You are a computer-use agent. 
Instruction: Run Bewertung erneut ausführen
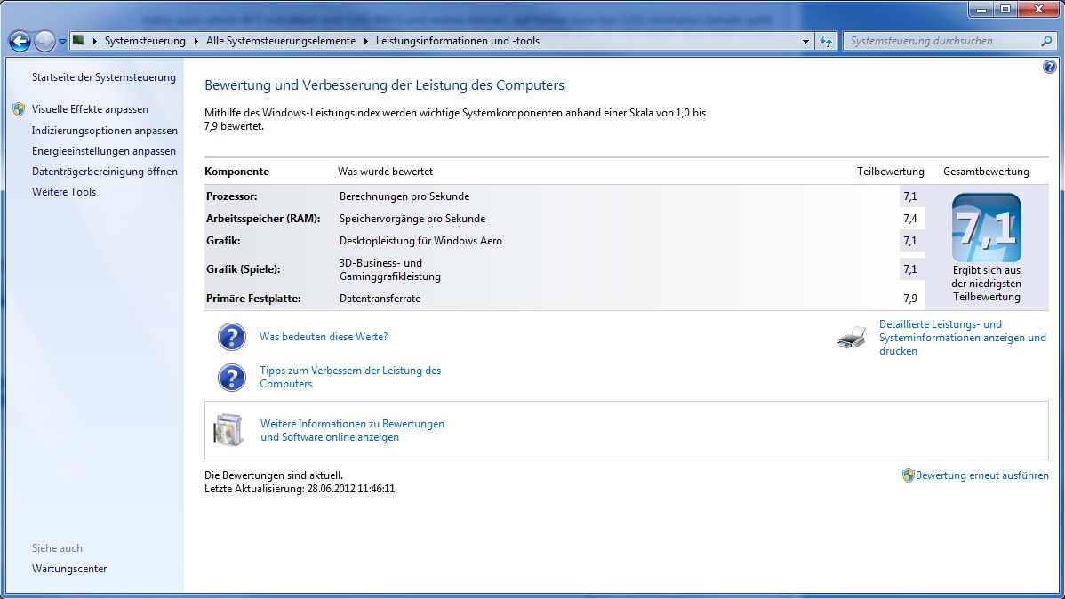(981, 475)
